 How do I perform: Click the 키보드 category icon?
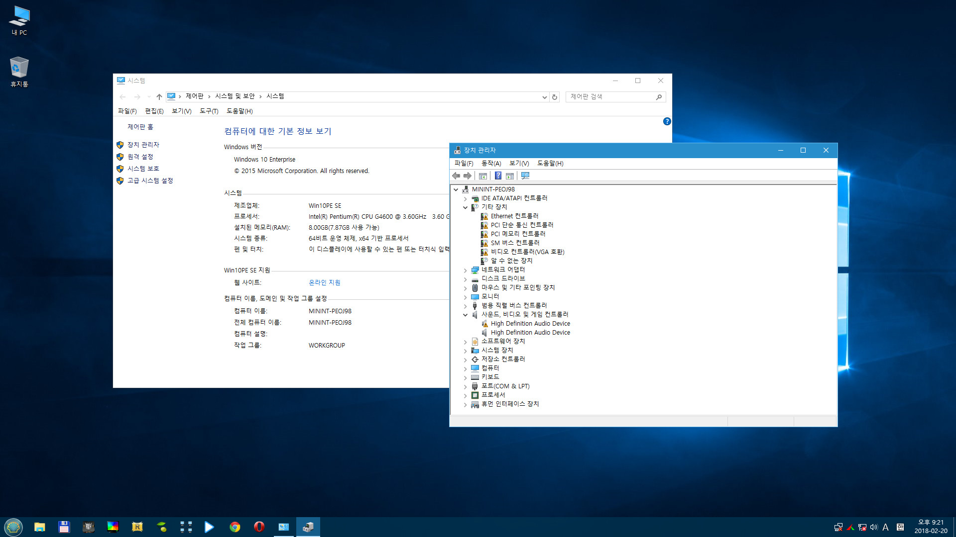tap(475, 377)
